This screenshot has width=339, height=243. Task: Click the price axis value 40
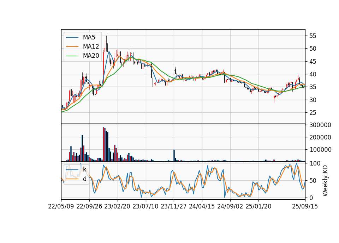(x=313, y=74)
